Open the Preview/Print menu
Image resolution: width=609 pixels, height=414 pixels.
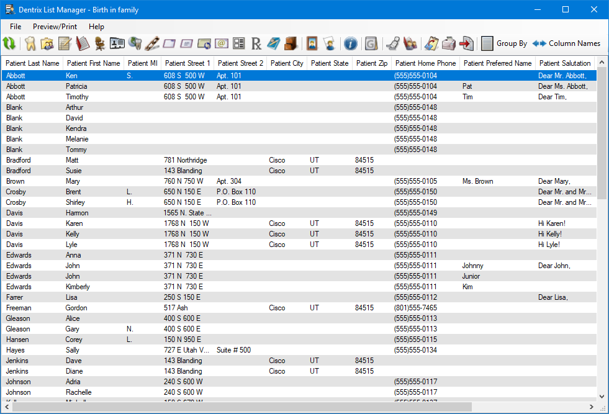coord(55,27)
